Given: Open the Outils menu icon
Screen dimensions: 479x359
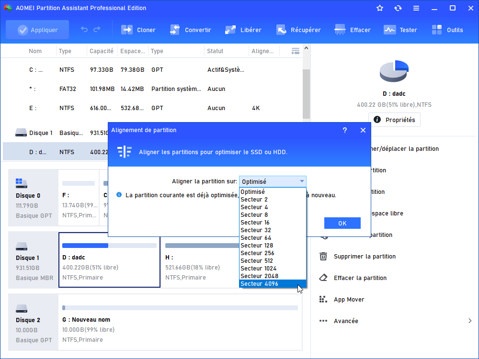Looking at the screenshot, I should point(437,30).
